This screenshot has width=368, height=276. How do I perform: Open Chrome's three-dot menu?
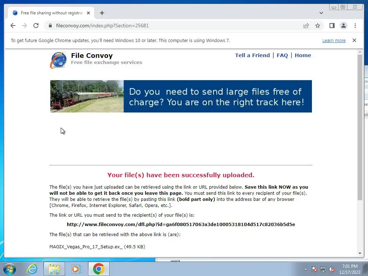(x=355, y=26)
